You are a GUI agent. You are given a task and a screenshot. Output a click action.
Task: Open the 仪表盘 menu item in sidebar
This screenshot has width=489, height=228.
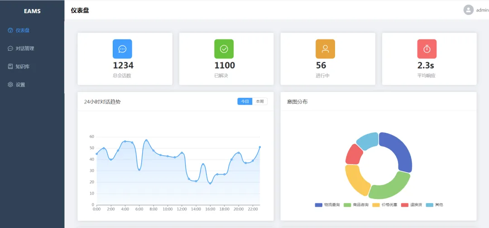32,30
